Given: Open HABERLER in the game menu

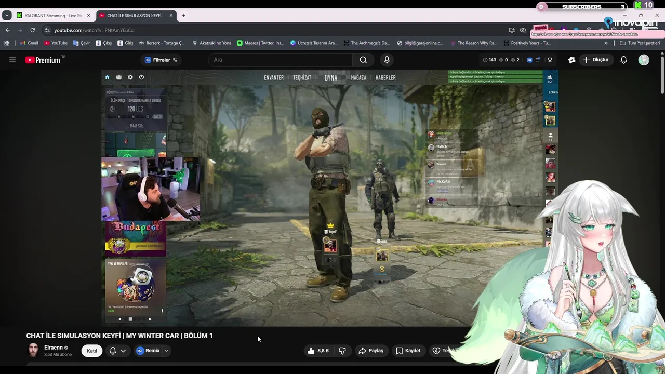Looking at the screenshot, I should click(385, 78).
